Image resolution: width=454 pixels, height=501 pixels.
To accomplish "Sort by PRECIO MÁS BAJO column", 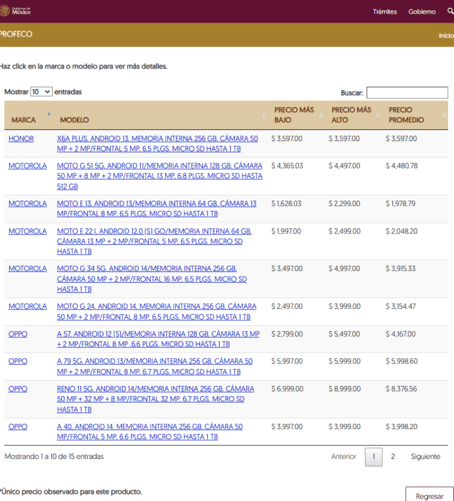I will tap(294, 115).
